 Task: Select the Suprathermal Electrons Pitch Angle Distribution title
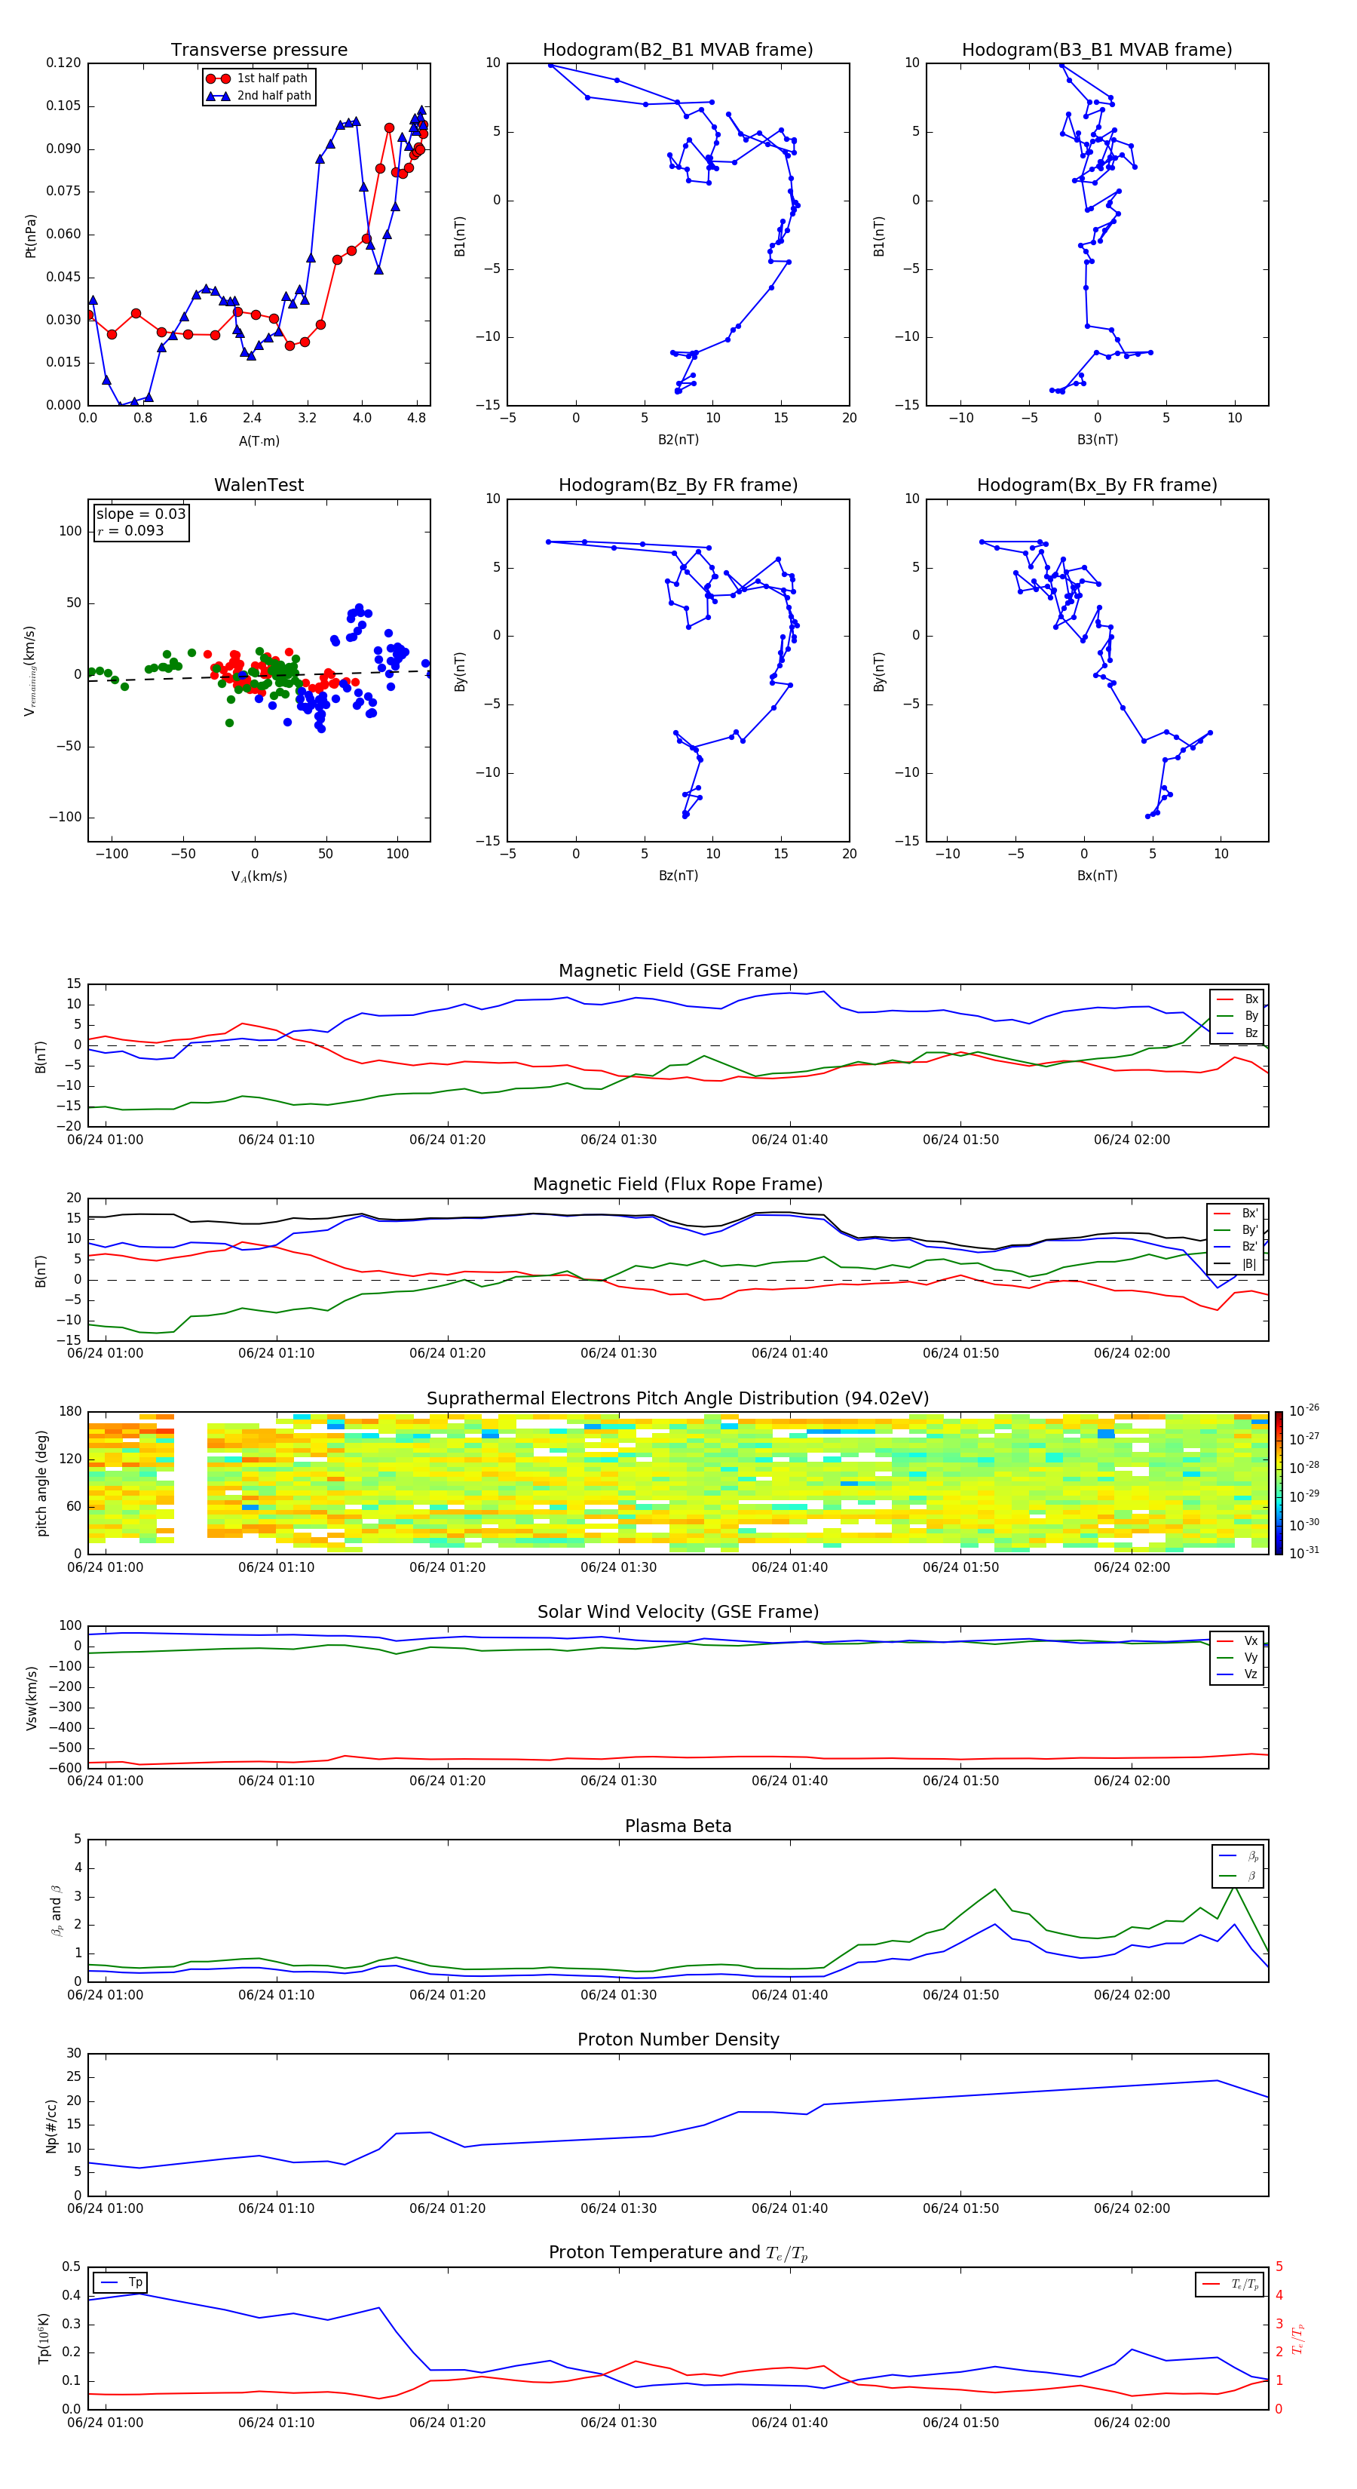678,1399
